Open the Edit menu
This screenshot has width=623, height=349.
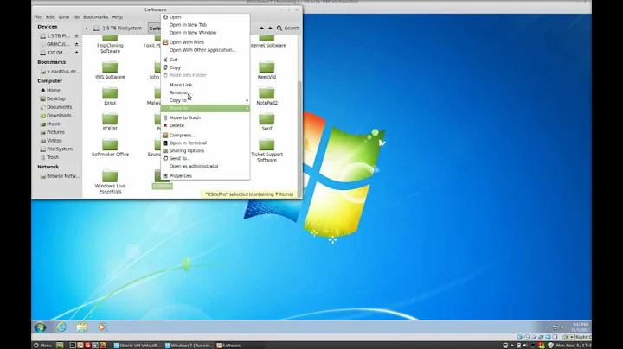click(50, 17)
